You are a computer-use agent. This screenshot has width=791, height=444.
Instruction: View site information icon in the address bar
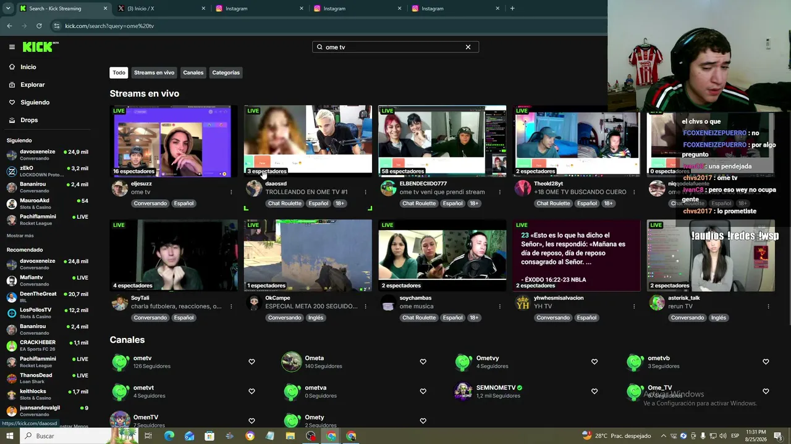(57, 26)
